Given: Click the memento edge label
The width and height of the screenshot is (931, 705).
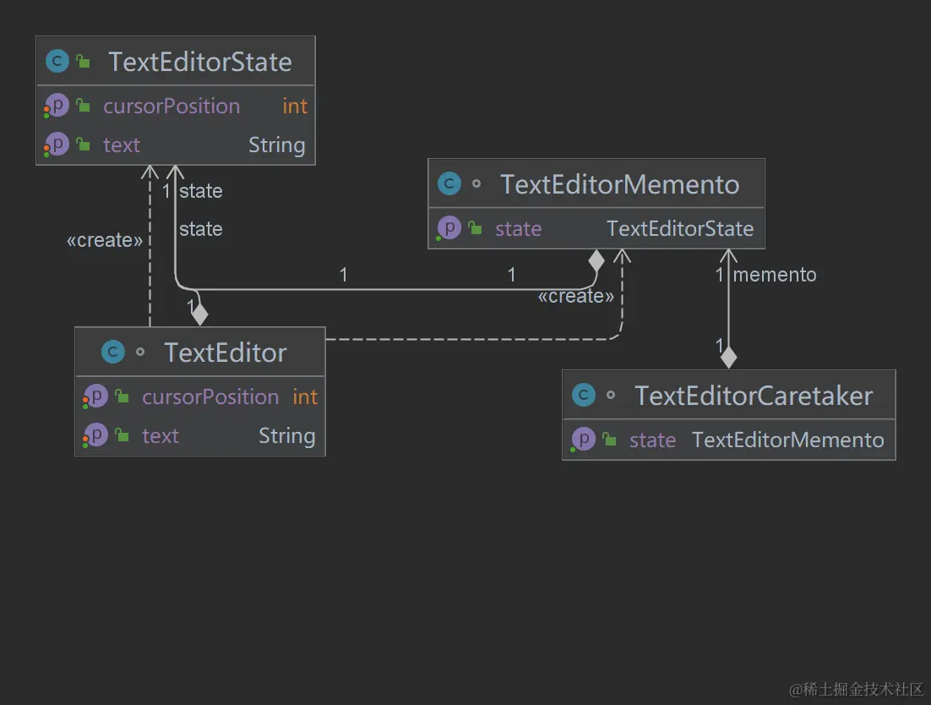Looking at the screenshot, I should [x=775, y=275].
